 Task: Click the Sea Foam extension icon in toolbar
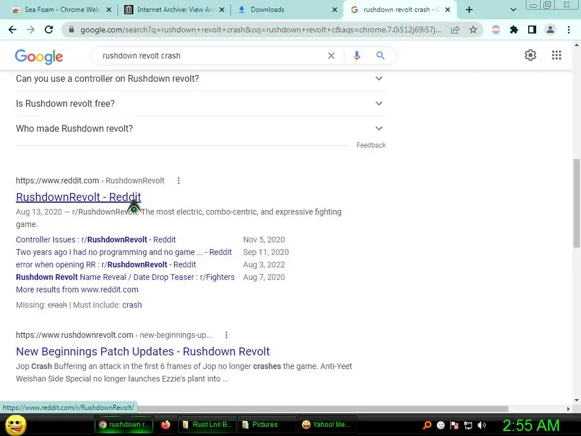(496, 30)
